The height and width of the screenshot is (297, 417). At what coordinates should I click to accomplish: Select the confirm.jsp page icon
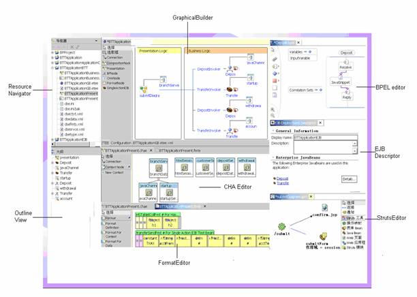coord(325,207)
